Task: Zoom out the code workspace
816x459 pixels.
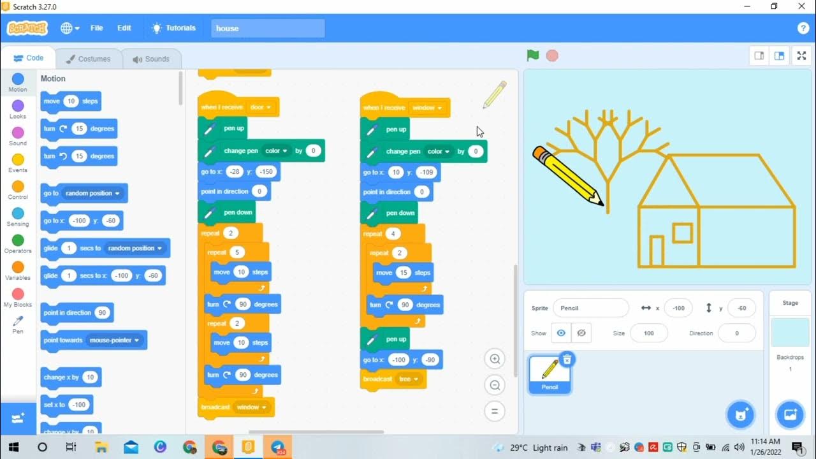Action: (495, 385)
